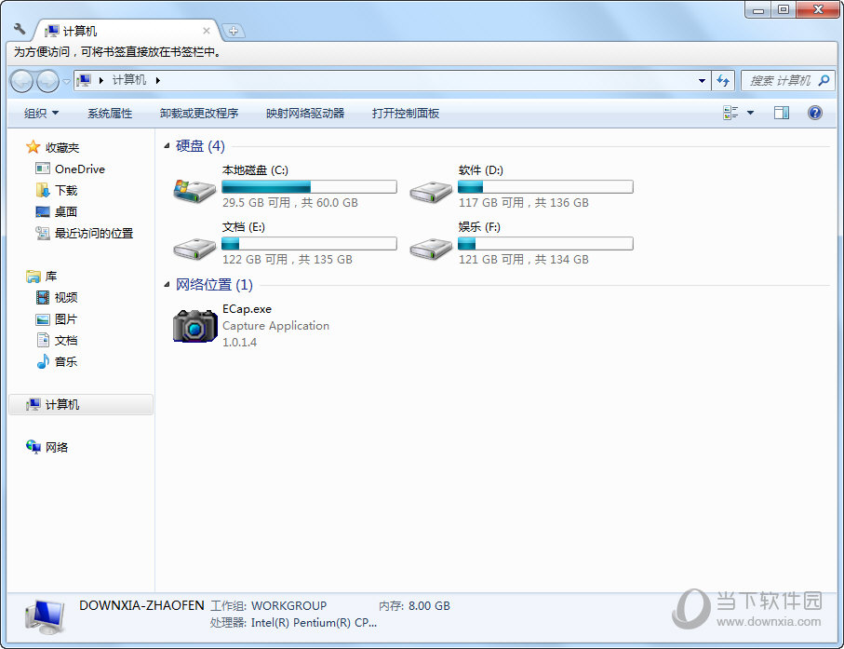Image resolution: width=844 pixels, height=649 pixels.
Task: Click 处理器 Intel(R) Pentium(R) text
Action: tap(293, 623)
